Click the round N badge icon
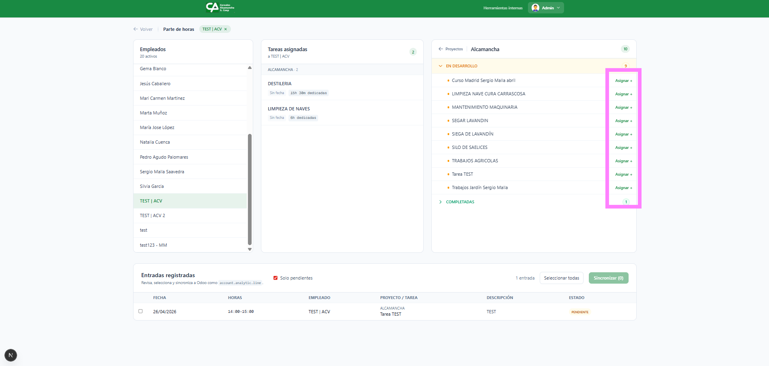Viewport: 769px width, 366px height. coord(11,355)
